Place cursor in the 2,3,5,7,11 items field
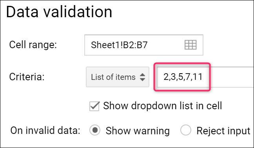The height and width of the screenshot is (148, 254). (205, 77)
